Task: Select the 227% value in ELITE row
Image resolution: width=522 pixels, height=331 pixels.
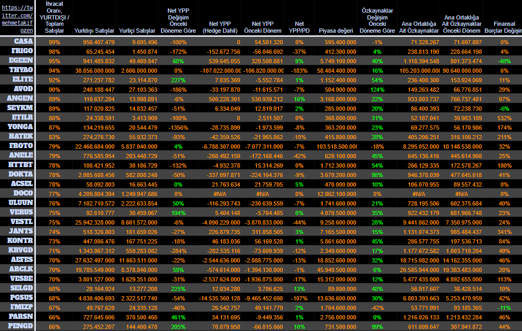Action: click(178, 81)
